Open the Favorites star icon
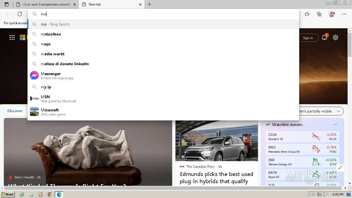This screenshot has height=198, width=352. point(307,14)
